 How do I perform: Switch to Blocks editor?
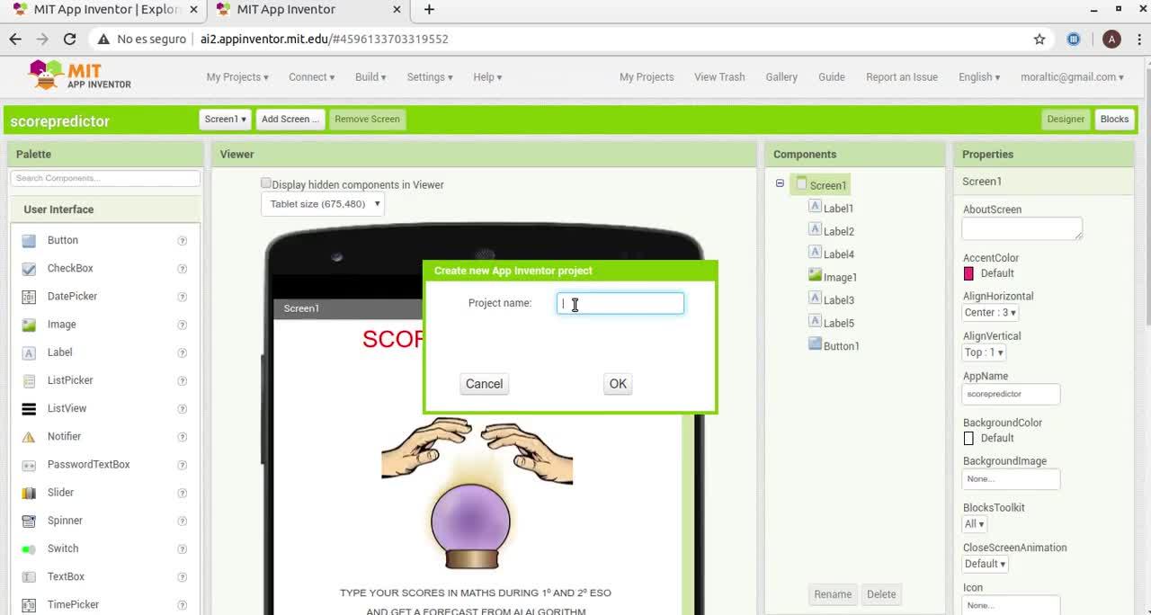1114,119
